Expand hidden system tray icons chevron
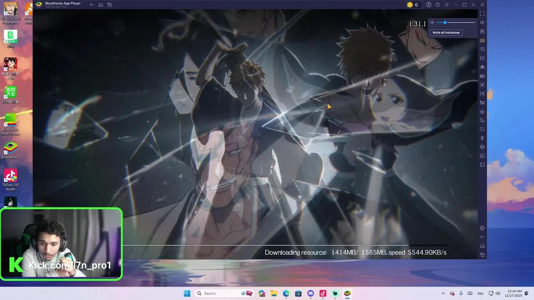The width and height of the screenshot is (534, 300). click(x=443, y=293)
